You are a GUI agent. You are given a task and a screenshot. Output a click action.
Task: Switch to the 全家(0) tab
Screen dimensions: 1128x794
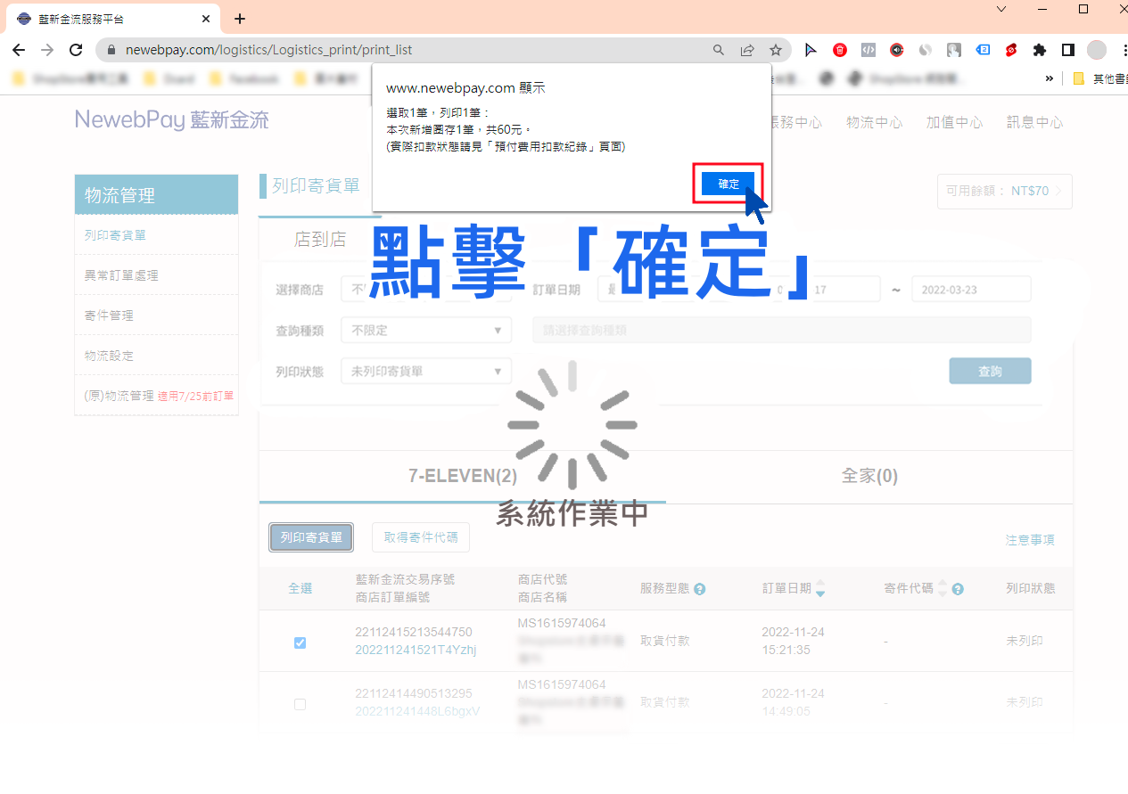[x=869, y=476]
